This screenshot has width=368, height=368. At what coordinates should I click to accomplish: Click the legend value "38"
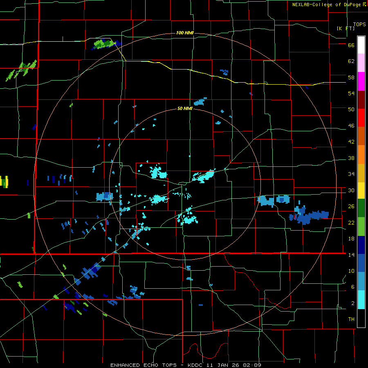point(351,158)
